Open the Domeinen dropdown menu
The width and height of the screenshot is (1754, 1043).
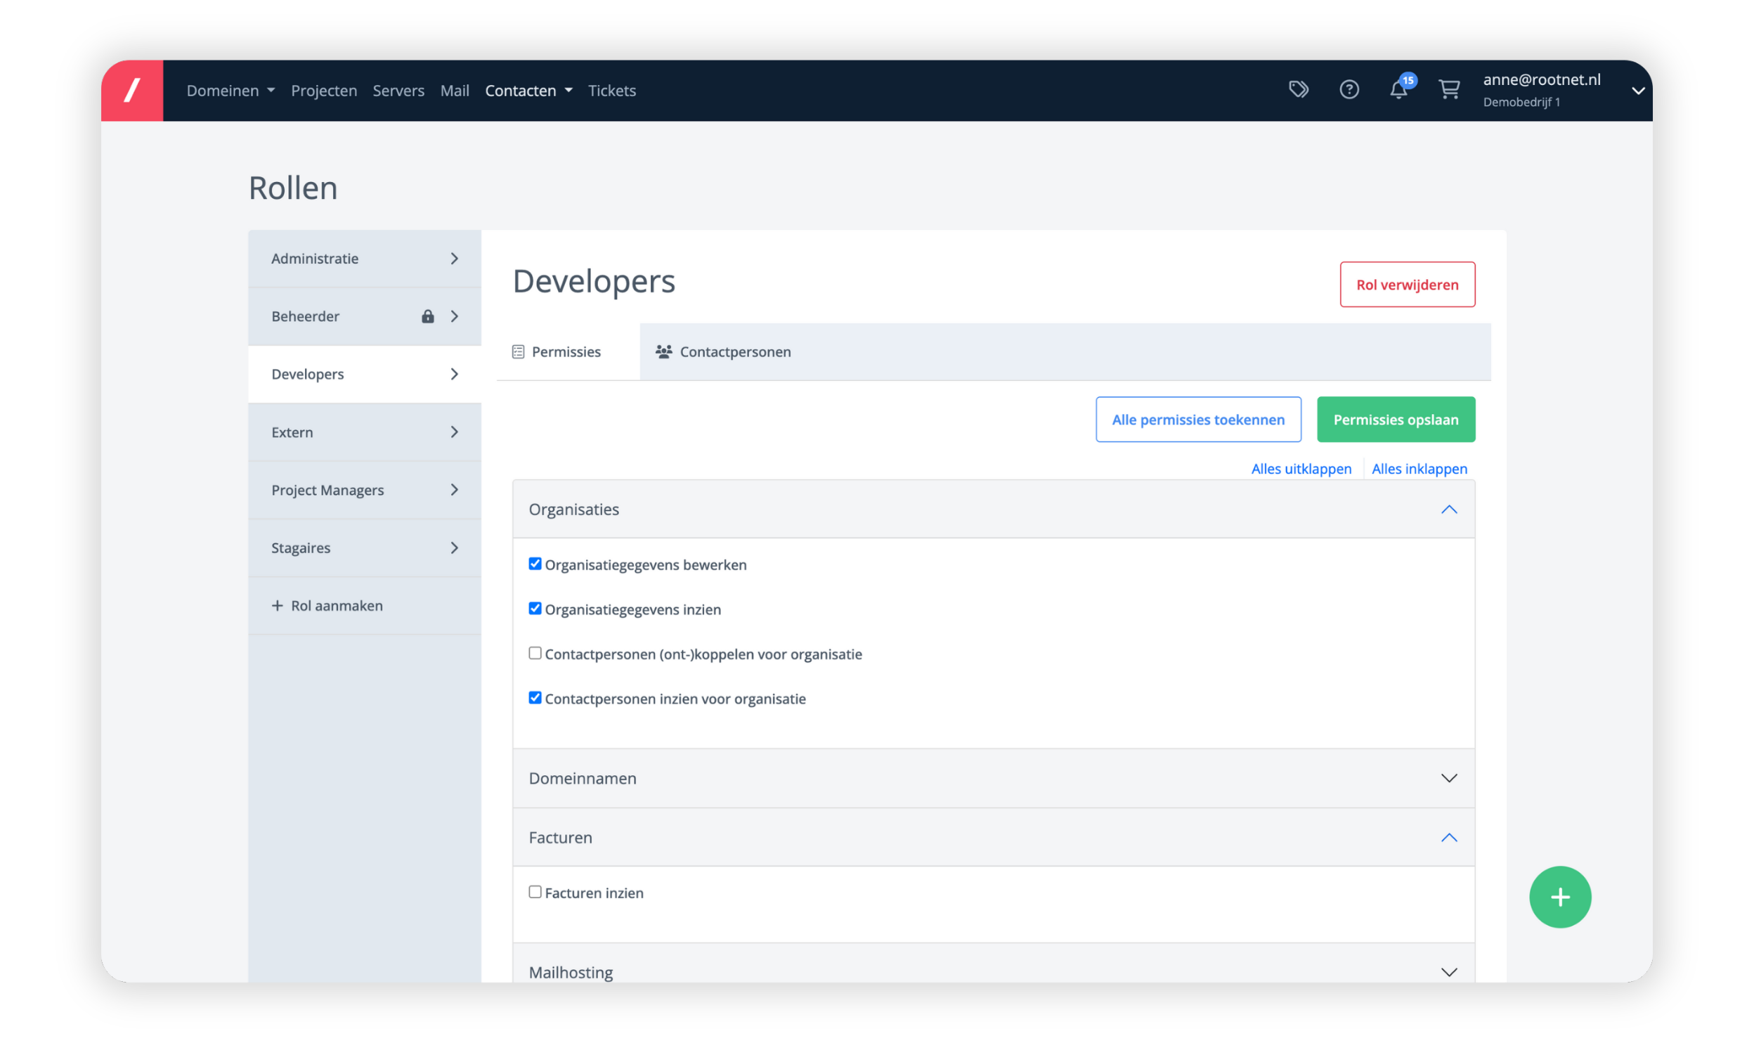coord(230,90)
